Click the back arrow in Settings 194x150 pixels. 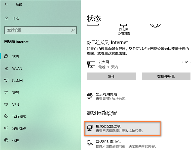[6, 4]
